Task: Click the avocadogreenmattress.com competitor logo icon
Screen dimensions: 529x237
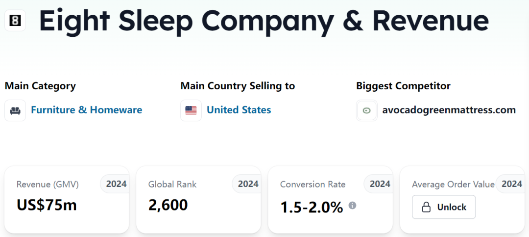Action: 367,110
